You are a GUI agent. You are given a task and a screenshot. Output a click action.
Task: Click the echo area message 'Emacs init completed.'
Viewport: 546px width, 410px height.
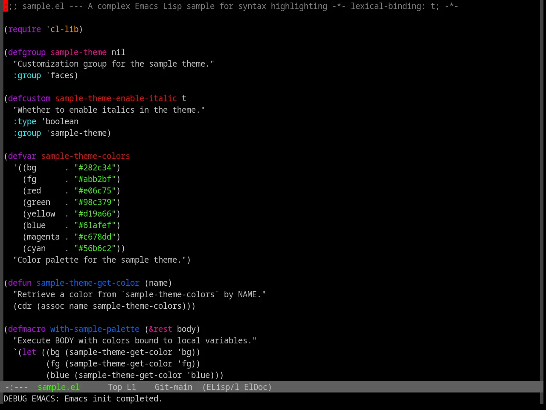click(113, 398)
